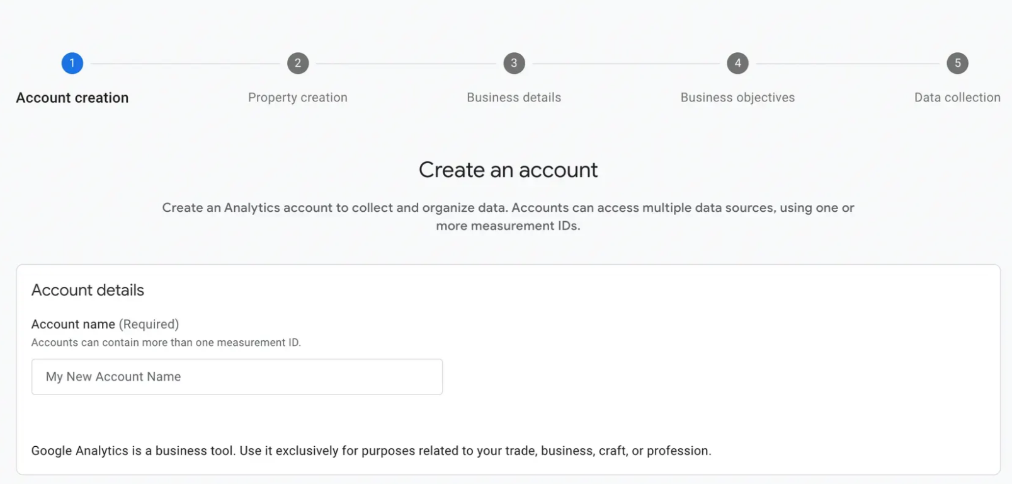Click the Account details section title
Viewport: 1012px width, 484px height.
click(88, 290)
